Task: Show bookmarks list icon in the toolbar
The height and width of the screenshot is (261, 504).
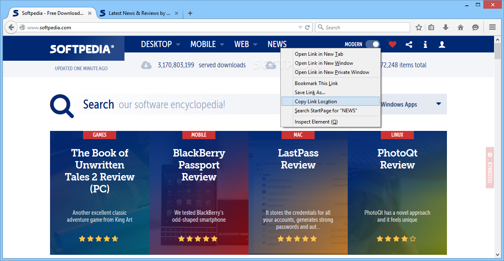Action: click(431, 27)
